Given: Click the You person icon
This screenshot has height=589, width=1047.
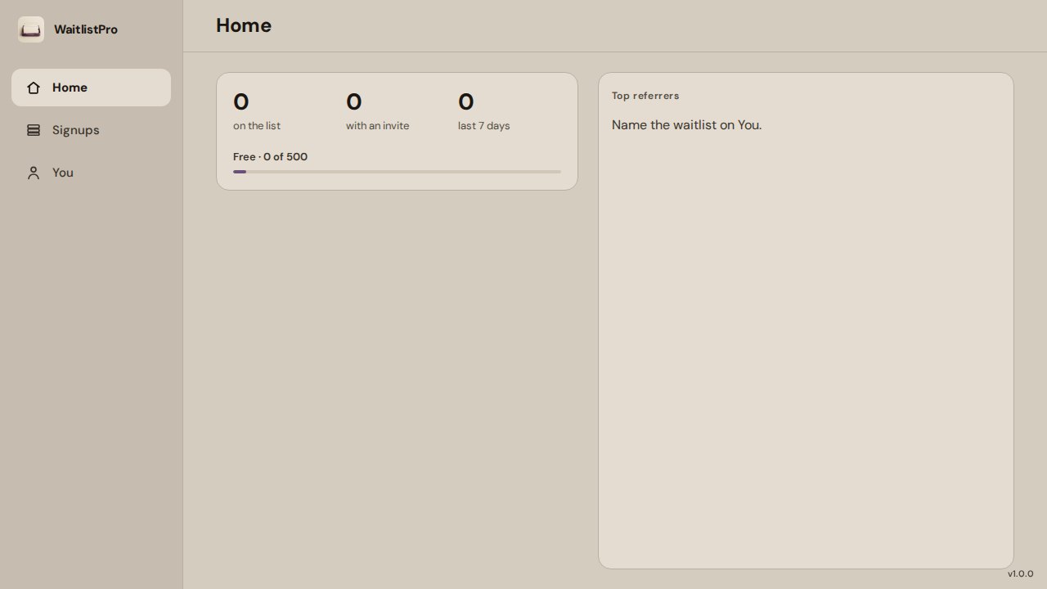Looking at the screenshot, I should tap(34, 173).
